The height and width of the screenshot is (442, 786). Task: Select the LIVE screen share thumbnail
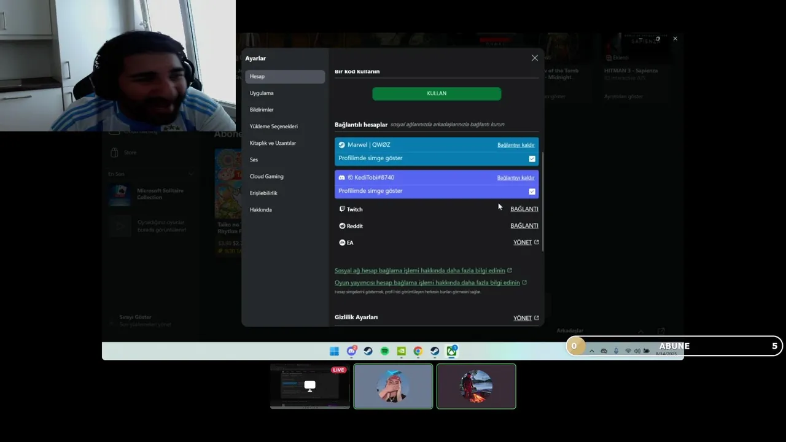(x=310, y=386)
